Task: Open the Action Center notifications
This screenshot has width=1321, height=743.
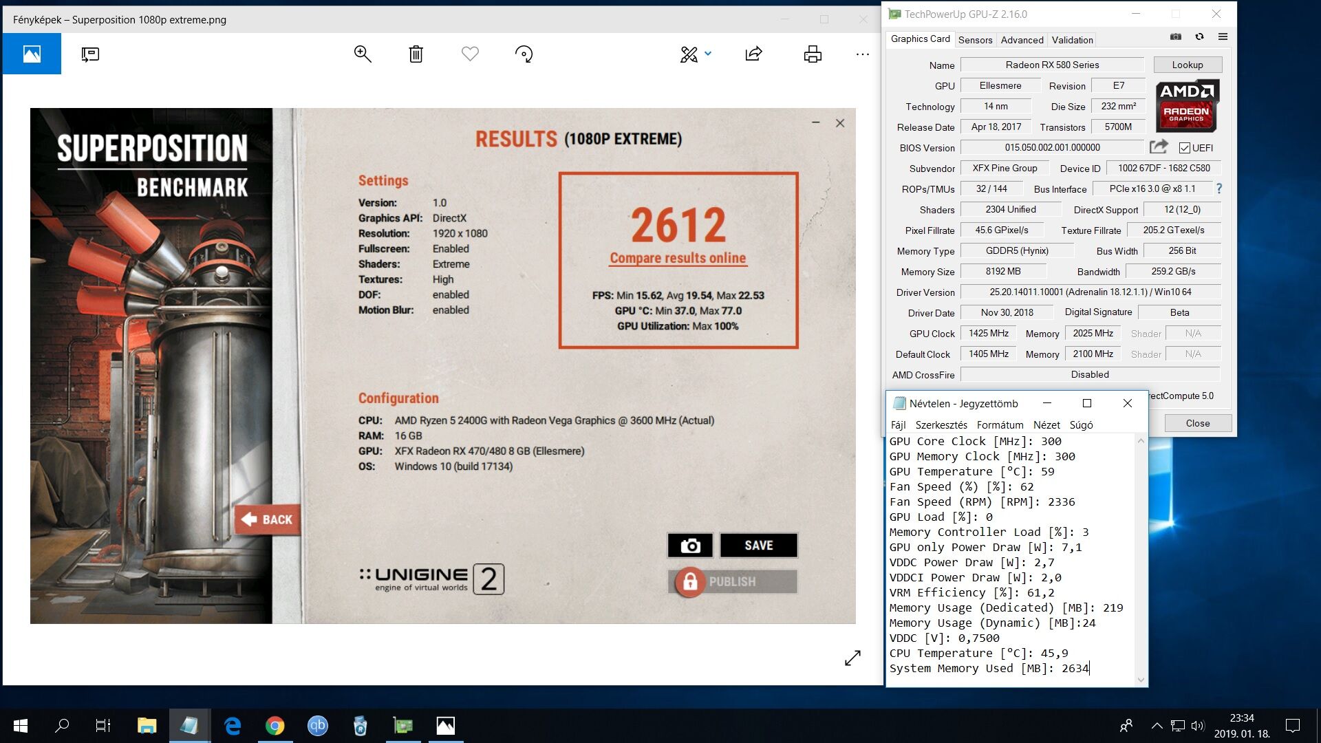Action: 1293,726
